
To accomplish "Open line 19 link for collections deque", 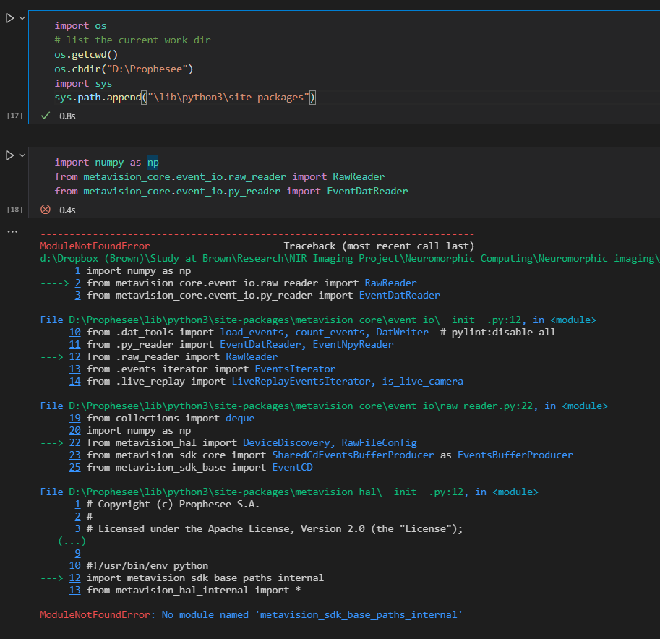I will 75,418.
